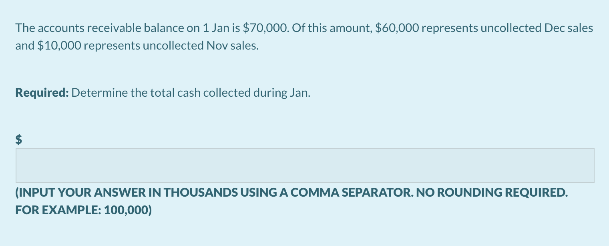The height and width of the screenshot is (247, 609).
Task: Click the $10,000 amount in the paragraph
Action: pos(59,46)
